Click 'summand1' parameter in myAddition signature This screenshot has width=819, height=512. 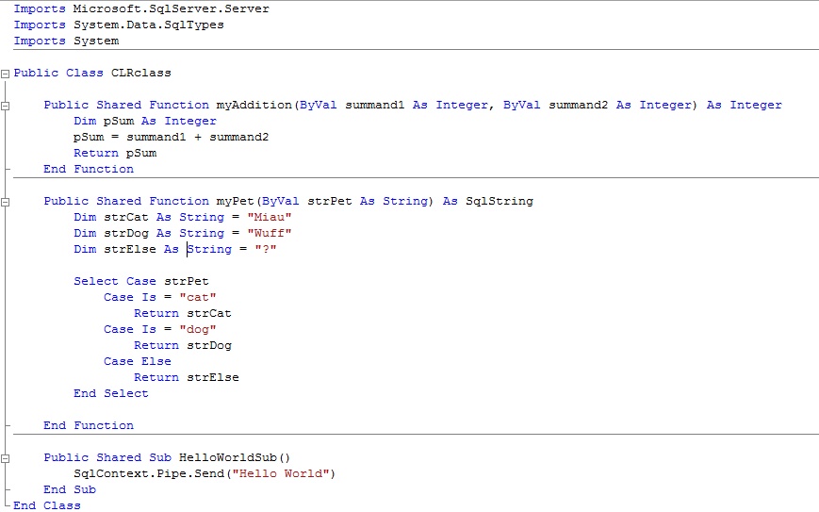(374, 105)
